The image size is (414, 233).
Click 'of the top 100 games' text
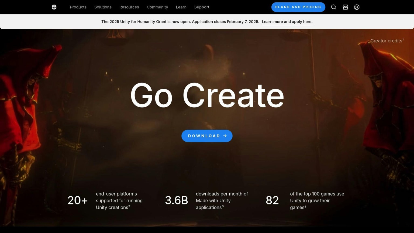(x=317, y=201)
